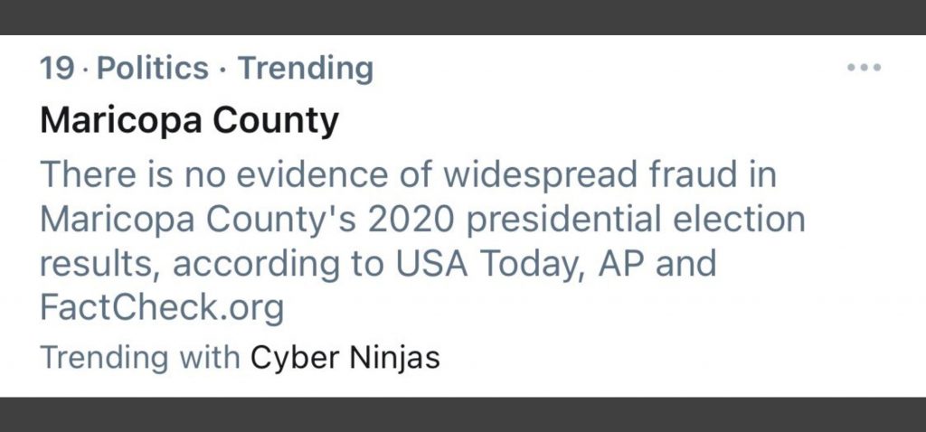Open the three-dot more options menu
The height and width of the screenshot is (432, 926).
[x=863, y=68]
